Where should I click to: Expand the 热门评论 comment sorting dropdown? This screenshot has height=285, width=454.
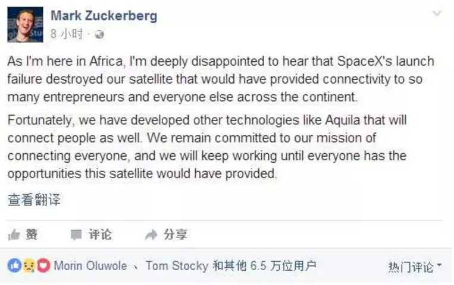click(415, 267)
